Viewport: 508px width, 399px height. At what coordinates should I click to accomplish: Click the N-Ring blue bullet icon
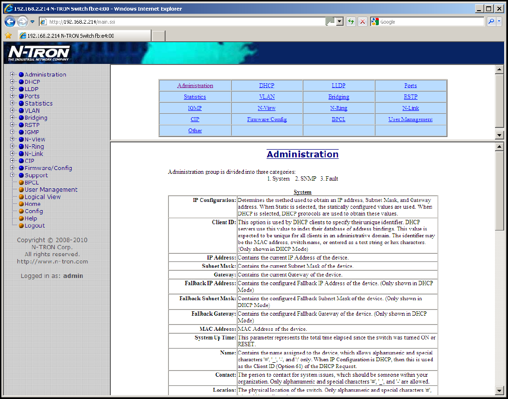[21, 147]
